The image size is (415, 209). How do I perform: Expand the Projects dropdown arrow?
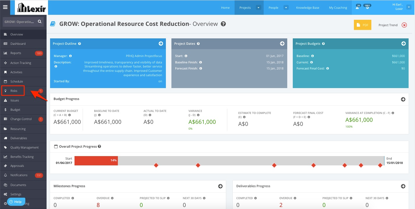coord(258,8)
